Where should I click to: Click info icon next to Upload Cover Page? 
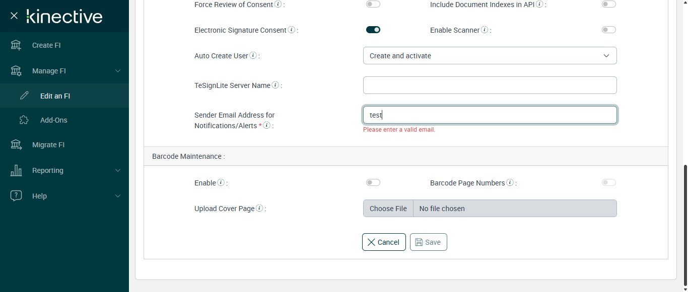[x=259, y=209]
